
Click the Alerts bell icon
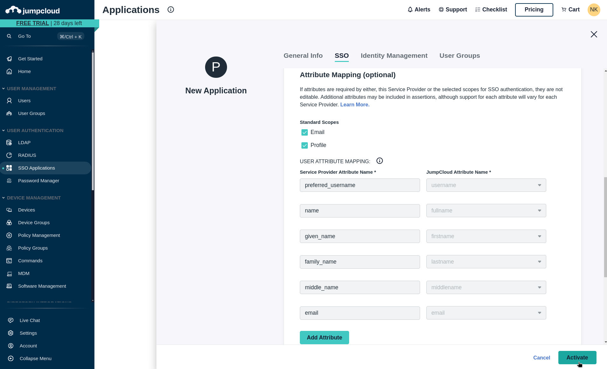[410, 10]
